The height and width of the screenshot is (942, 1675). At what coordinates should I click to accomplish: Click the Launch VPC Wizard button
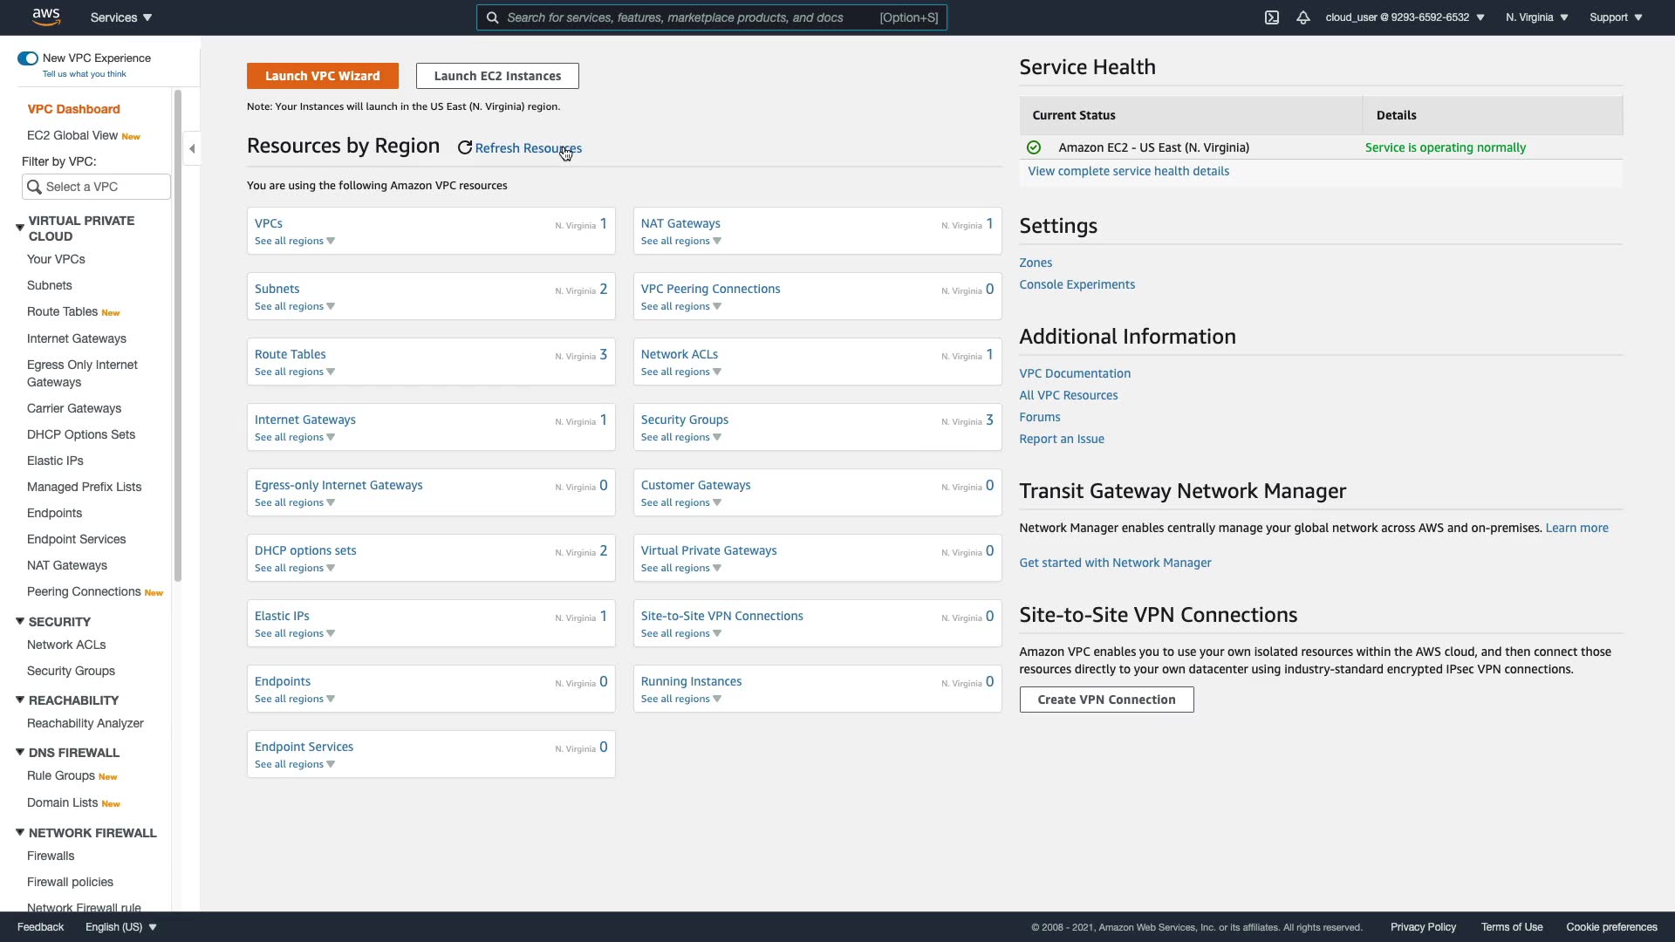(x=322, y=76)
